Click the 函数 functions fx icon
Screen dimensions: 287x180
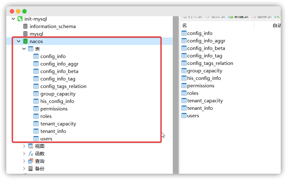tap(31, 153)
